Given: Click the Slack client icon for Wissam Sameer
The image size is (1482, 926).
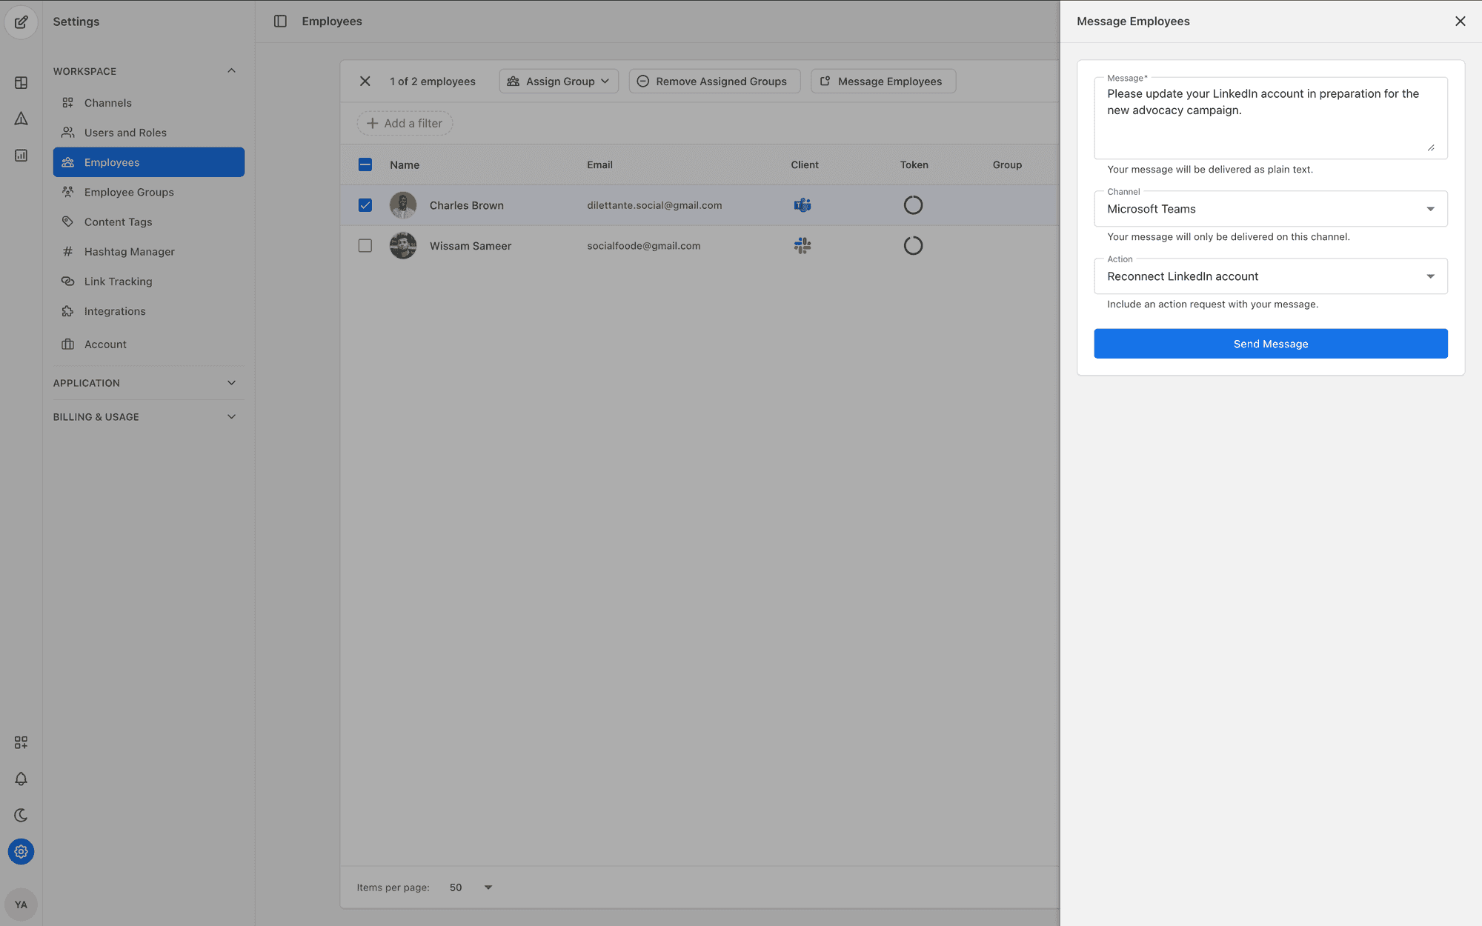Looking at the screenshot, I should point(803,246).
